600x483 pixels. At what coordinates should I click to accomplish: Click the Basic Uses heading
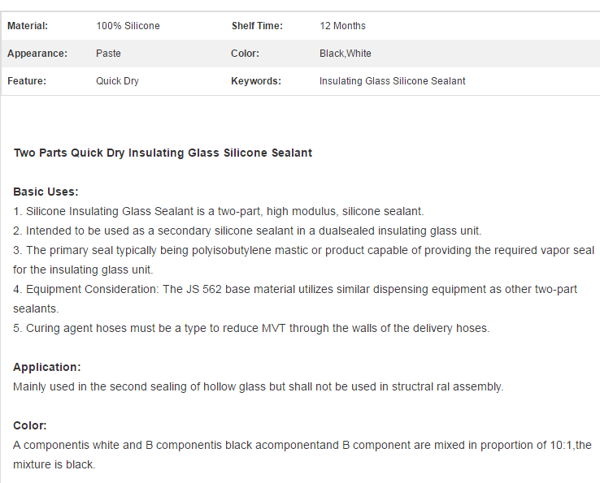coord(46,192)
